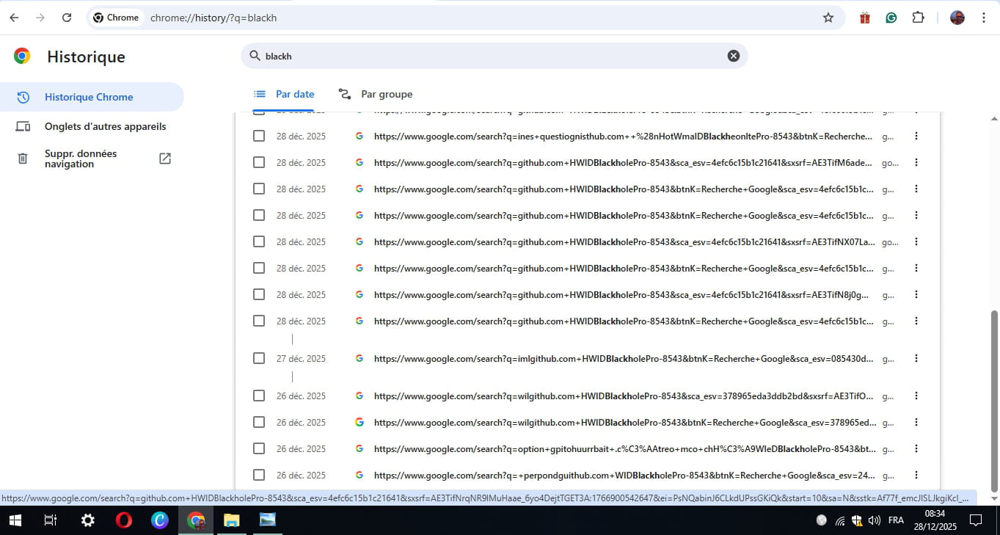This screenshot has height=535, width=1000.
Task: Open the Extensions puzzle-piece icon
Action: point(918,18)
